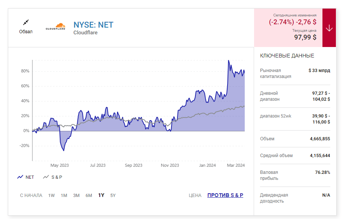This screenshot has height=219, width=343.
Task: Switch chart to 6M range
Action: point(89,195)
